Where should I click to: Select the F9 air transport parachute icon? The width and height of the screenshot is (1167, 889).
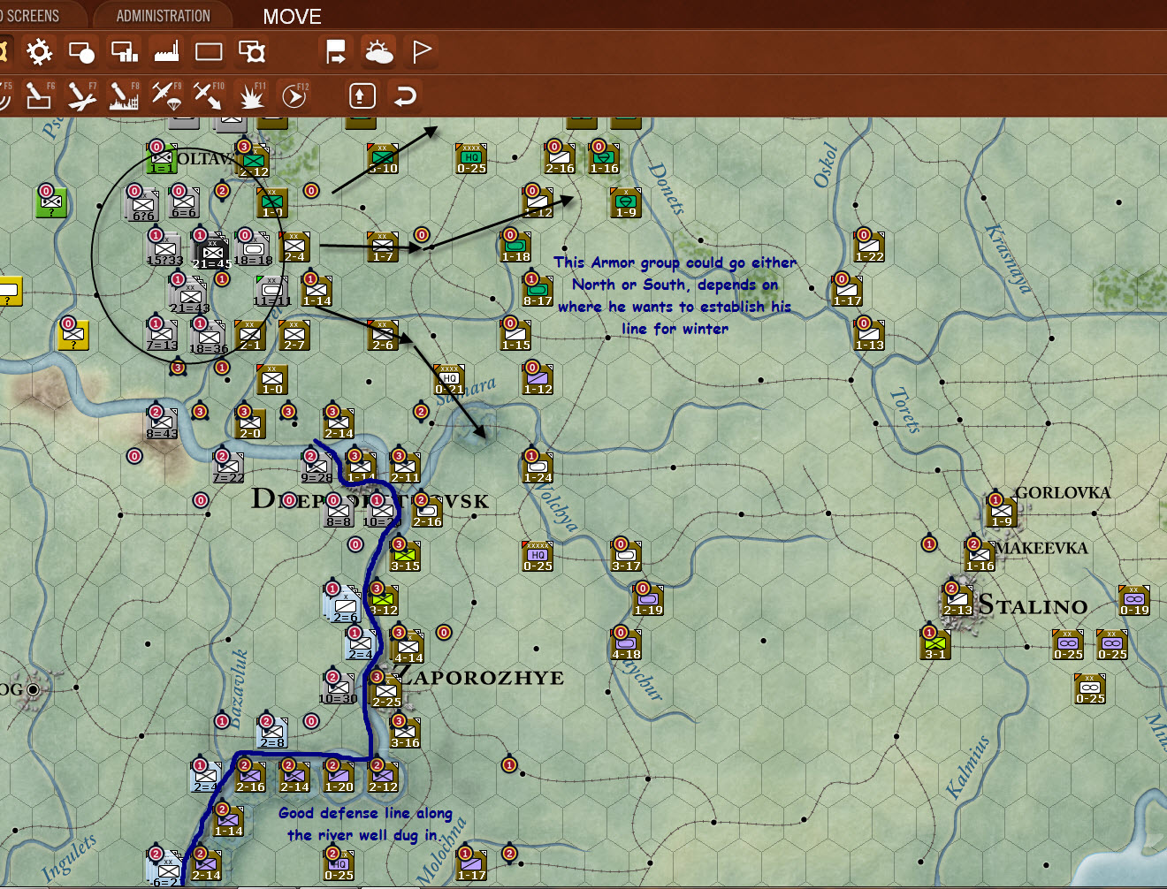[166, 95]
